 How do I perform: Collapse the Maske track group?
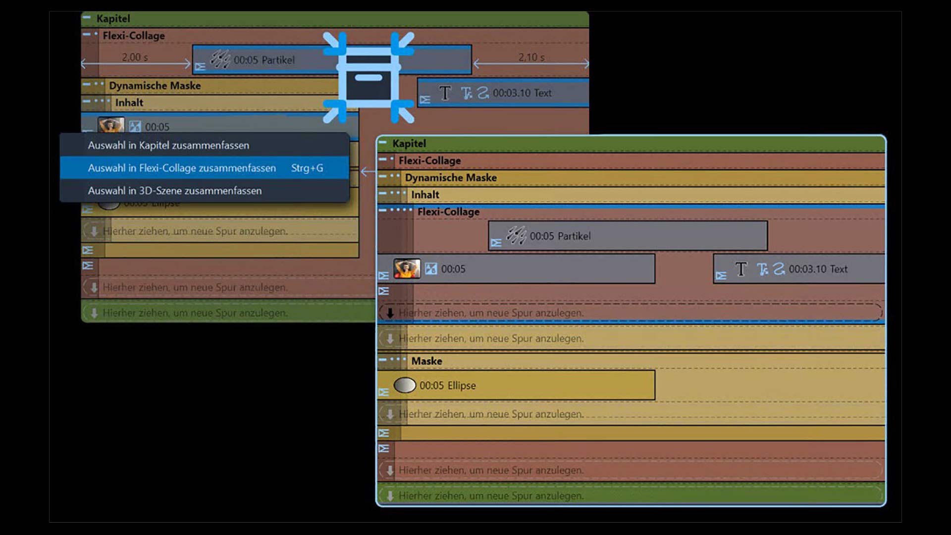pos(382,360)
